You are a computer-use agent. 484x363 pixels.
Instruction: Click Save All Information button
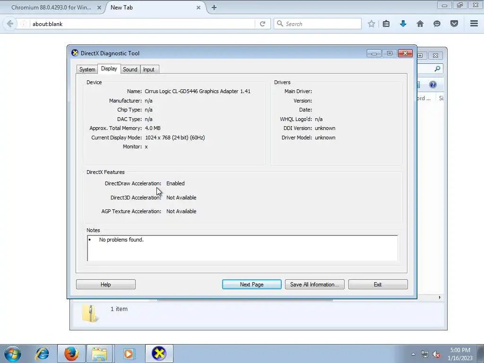tap(314, 284)
